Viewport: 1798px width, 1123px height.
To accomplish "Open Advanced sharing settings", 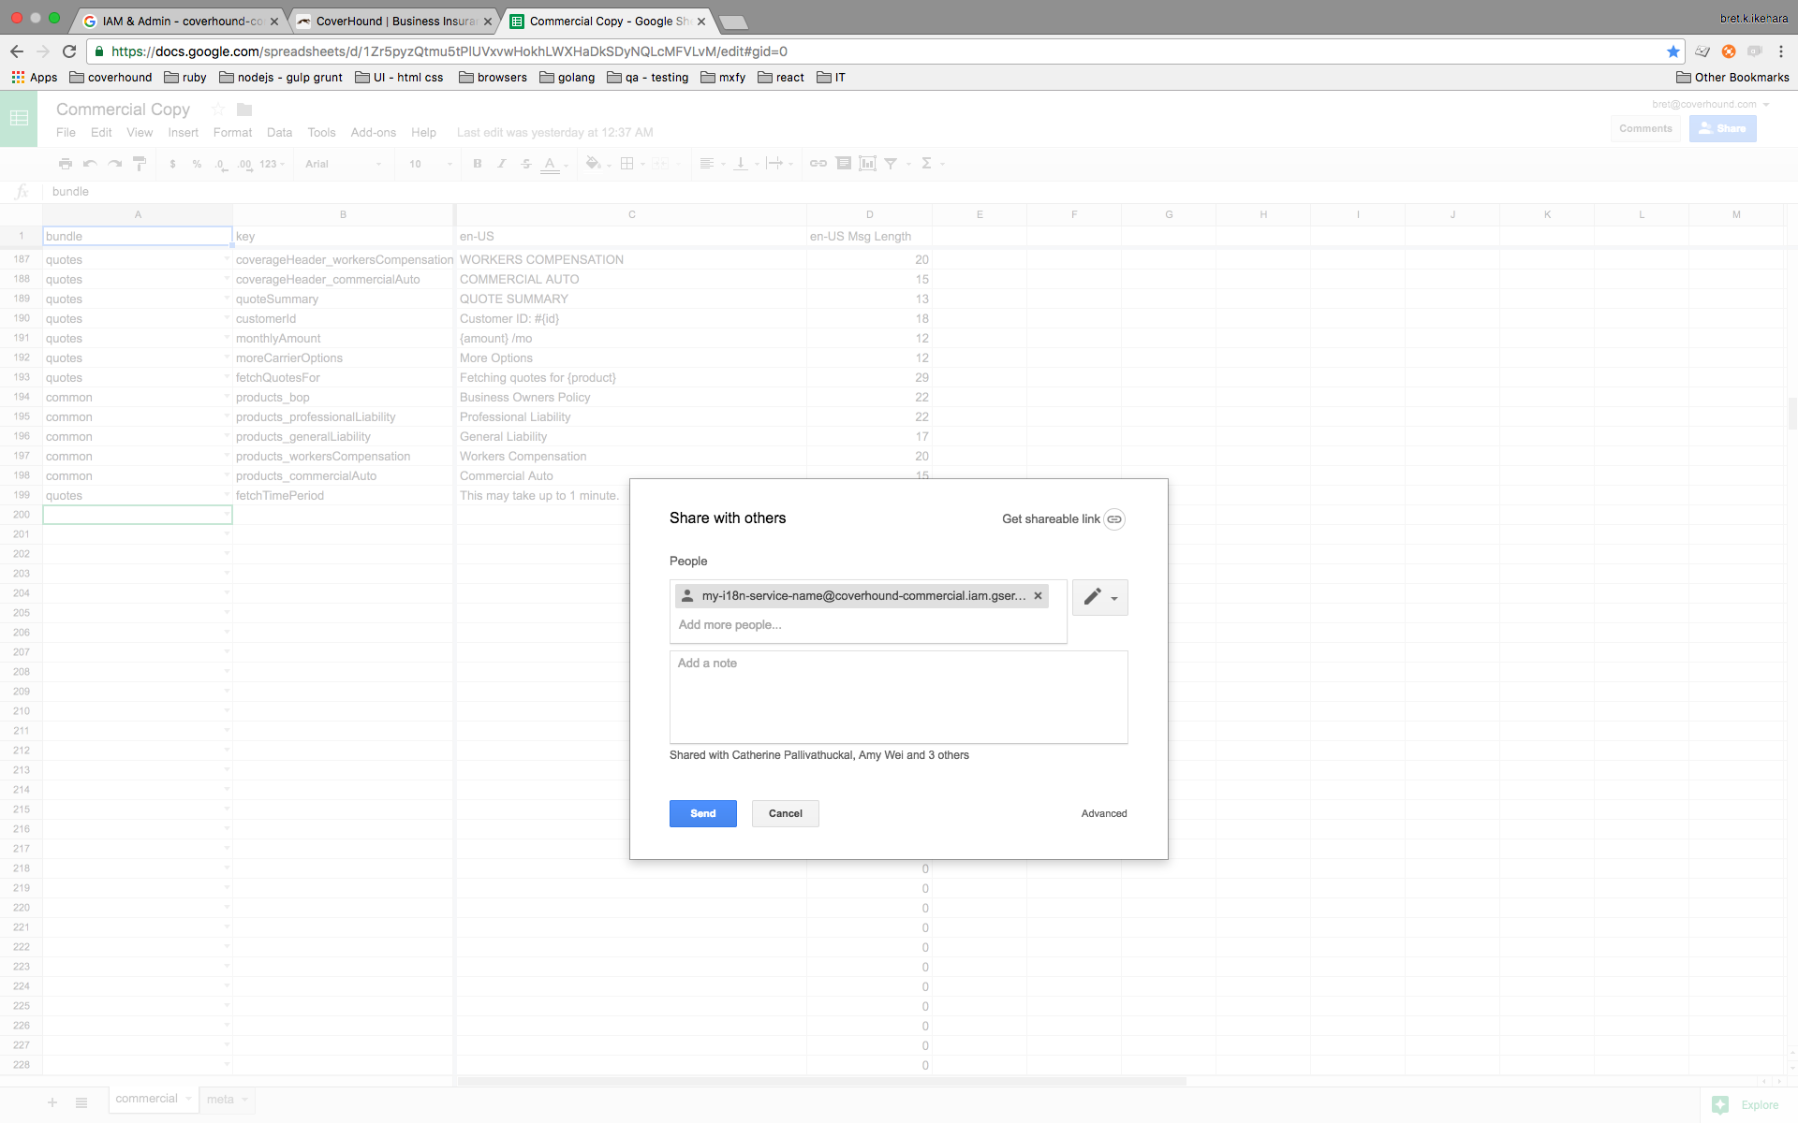I will tap(1103, 813).
